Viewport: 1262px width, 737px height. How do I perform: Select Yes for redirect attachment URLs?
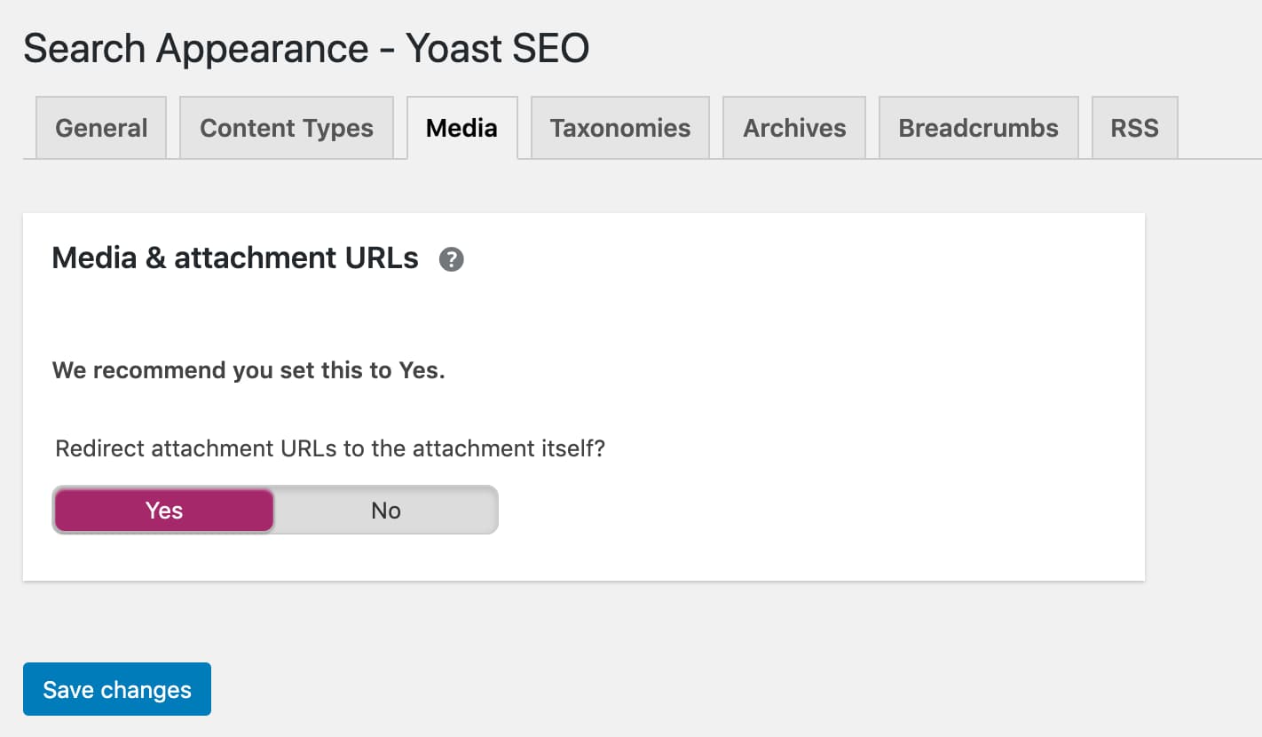point(164,511)
